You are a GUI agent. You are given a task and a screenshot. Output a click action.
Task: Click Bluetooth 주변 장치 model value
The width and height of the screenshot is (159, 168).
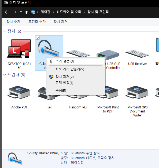click(x=85, y=153)
